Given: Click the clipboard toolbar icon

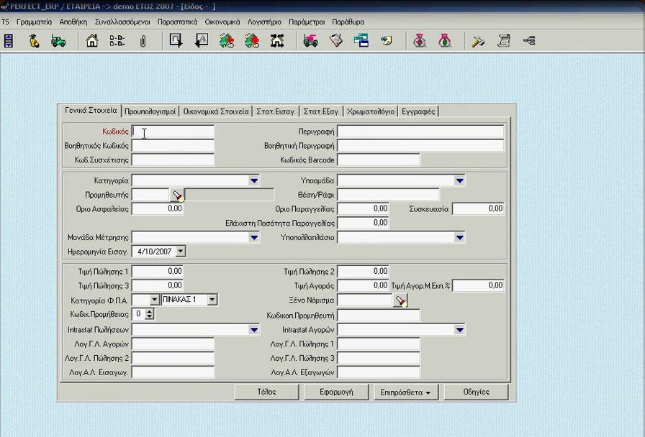Looking at the screenshot, I should (336, 40).
